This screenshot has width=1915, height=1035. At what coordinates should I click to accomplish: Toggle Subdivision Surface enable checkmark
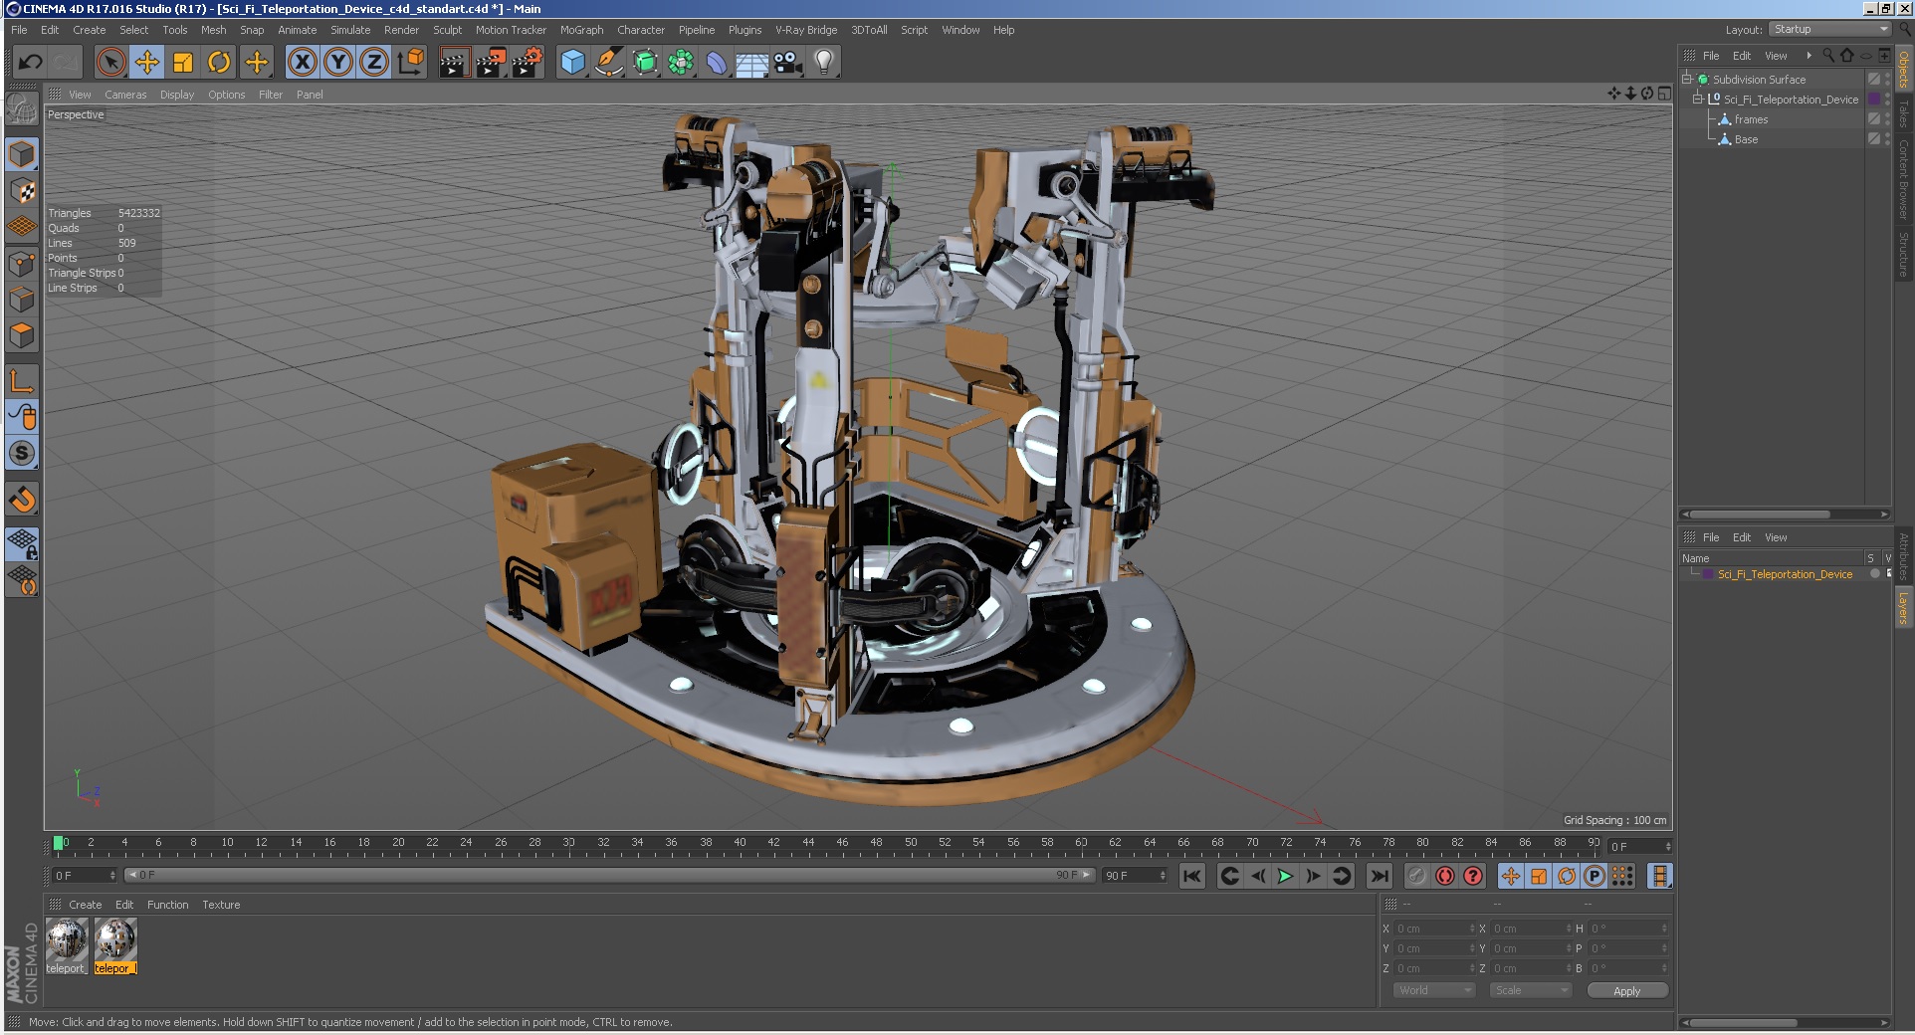(1874, 80)
